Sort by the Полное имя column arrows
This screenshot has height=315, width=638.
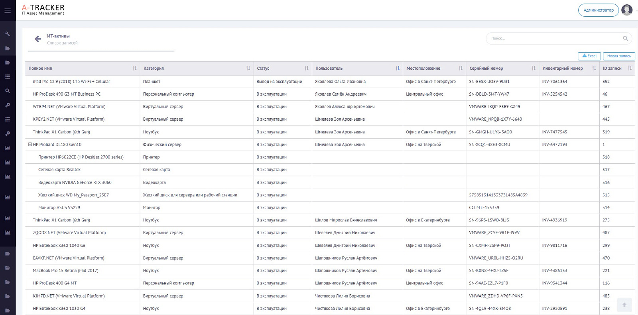point(134,68)
